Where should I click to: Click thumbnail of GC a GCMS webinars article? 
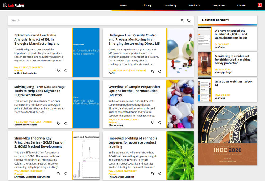205,90
